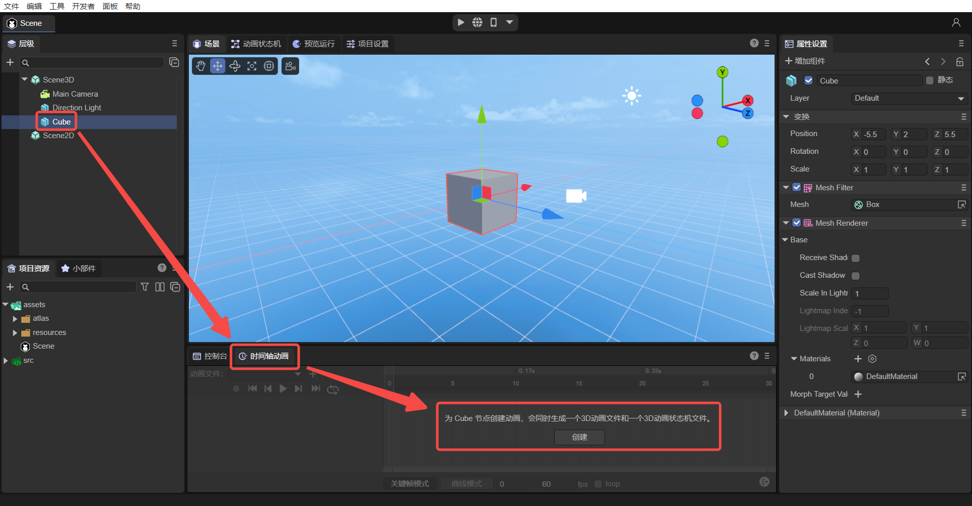Image resolution: width=972 pixels, height=506 pixels.
Task: Open the 开发者 menu
Action: click(x=83, y=6)
